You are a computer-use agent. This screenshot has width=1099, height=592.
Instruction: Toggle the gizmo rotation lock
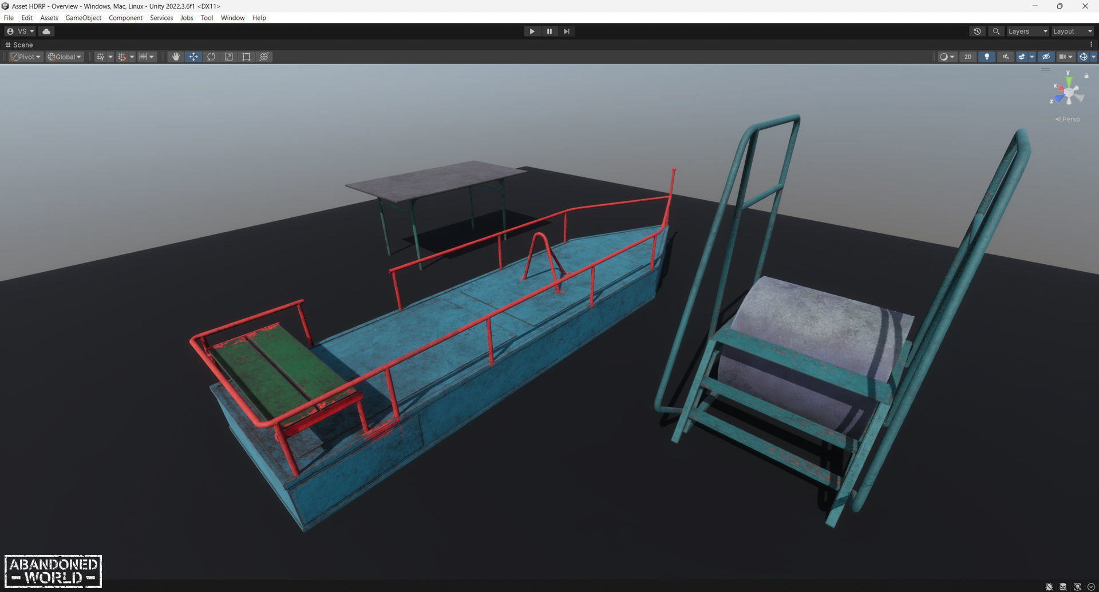point(1086,76)
